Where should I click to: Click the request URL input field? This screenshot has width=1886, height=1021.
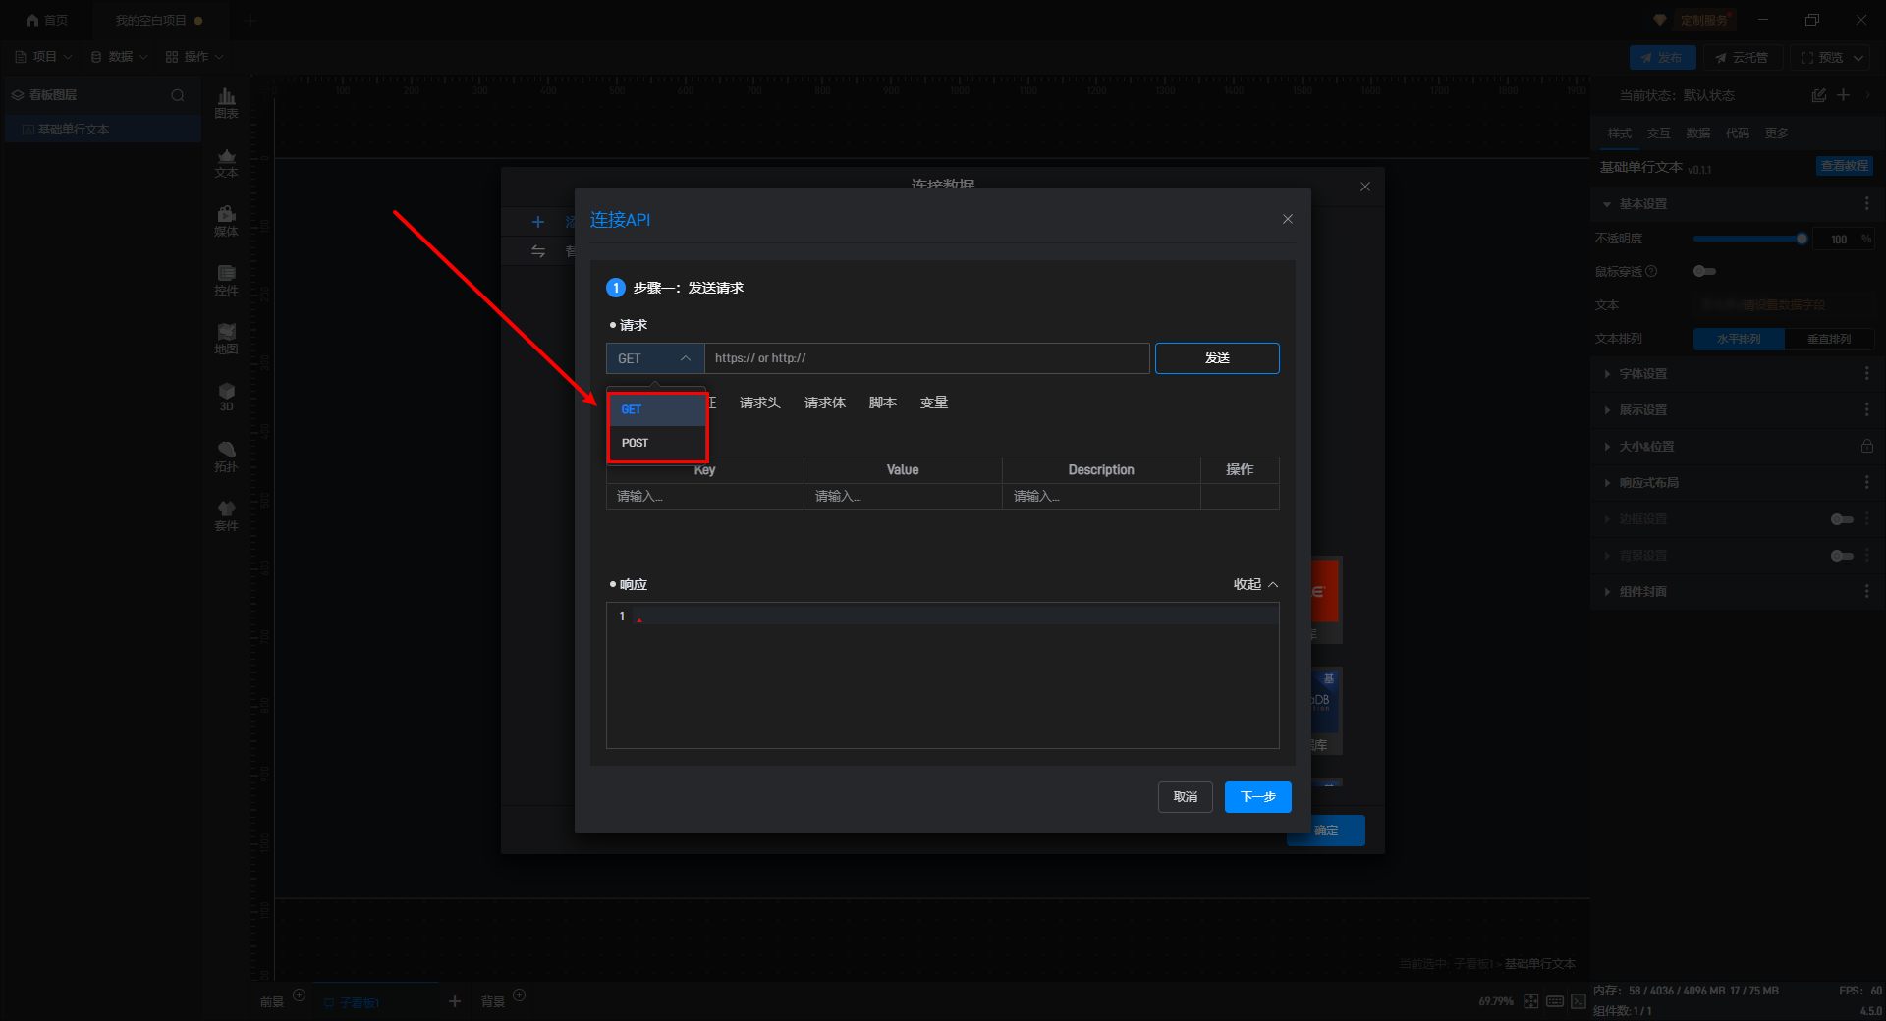(x=927, y=358)
